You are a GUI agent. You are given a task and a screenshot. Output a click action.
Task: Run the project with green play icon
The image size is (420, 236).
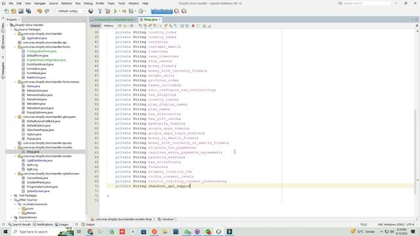[115, 11]
